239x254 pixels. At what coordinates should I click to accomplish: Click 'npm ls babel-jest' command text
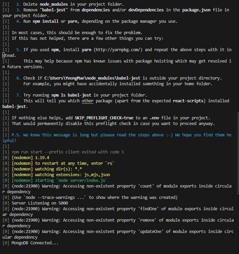point(71,95)
